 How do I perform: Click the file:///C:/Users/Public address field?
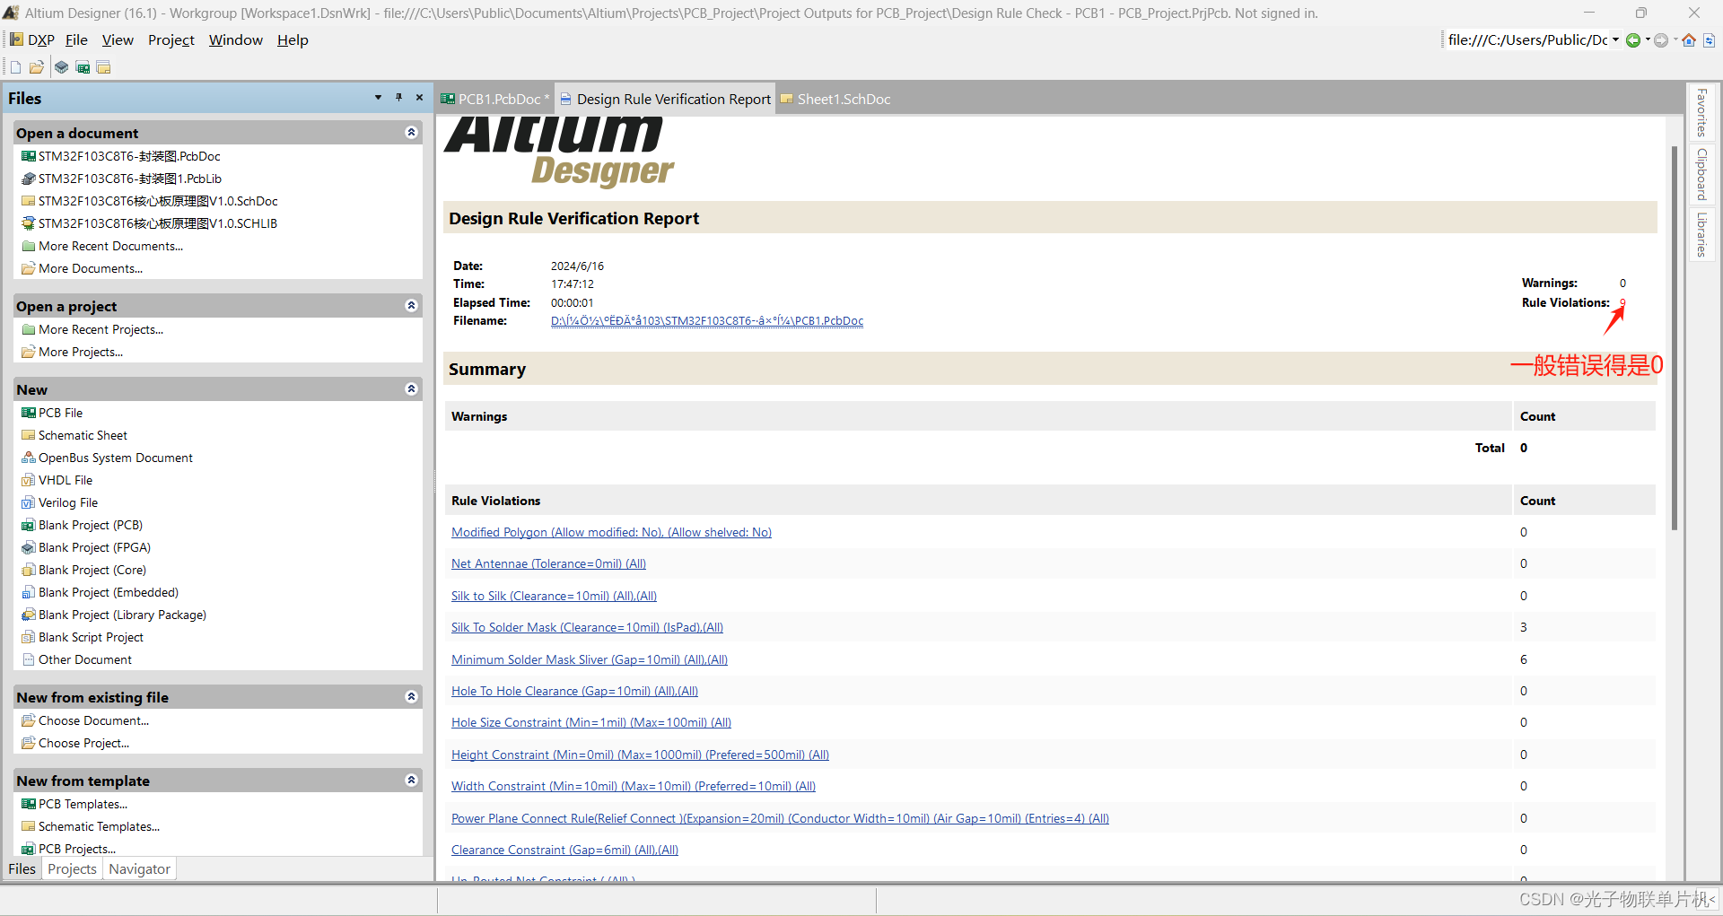pos(1527,39)
